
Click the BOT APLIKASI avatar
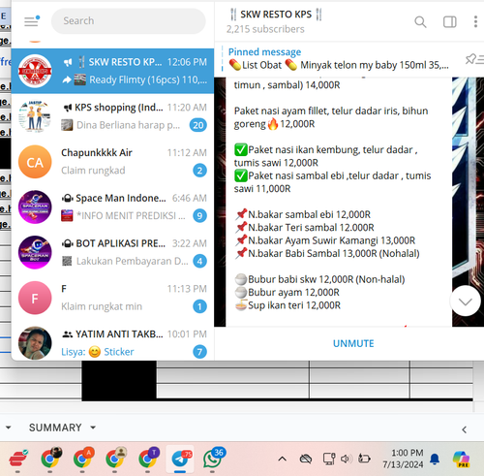(35, 252)
